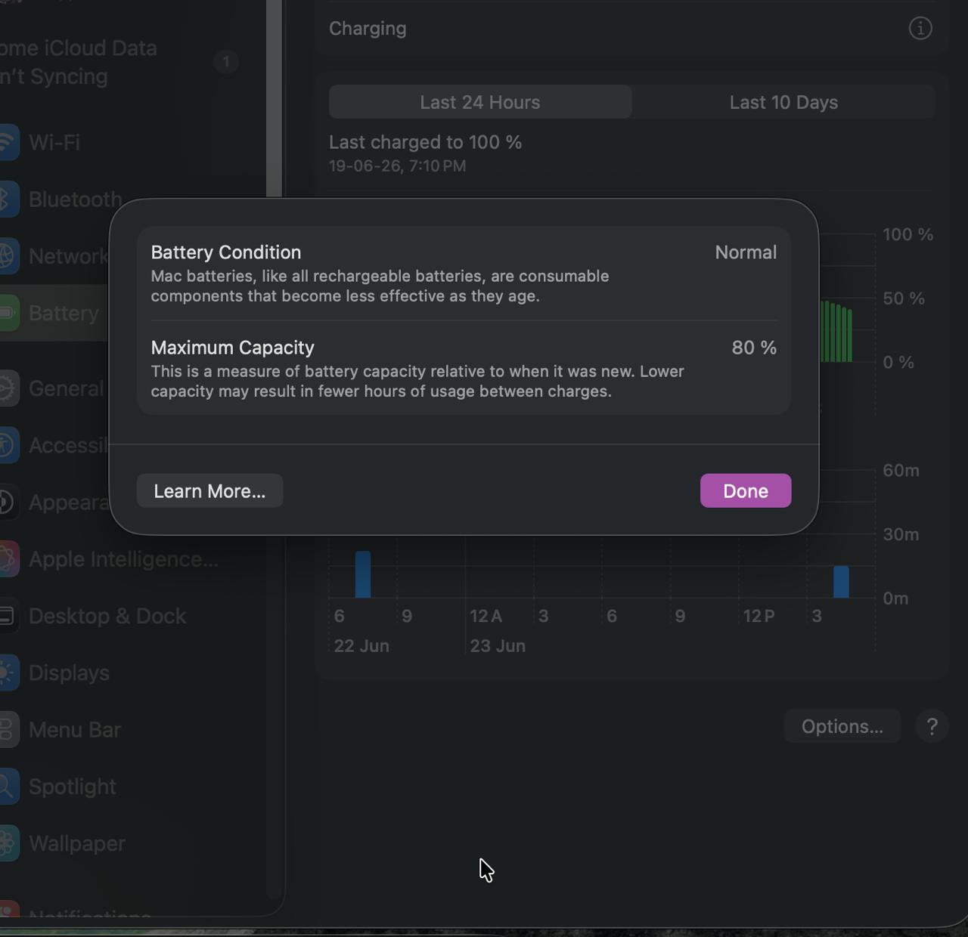Click the Battery Condition Normal value
Viewport: 968px width, 937px height.
pyautogui.click(x=746, y=252)
